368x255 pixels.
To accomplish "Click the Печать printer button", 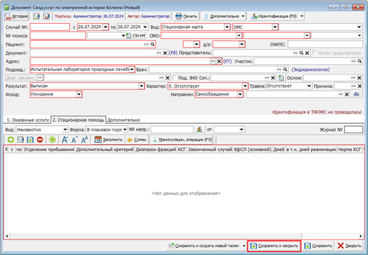I will 186,16.
